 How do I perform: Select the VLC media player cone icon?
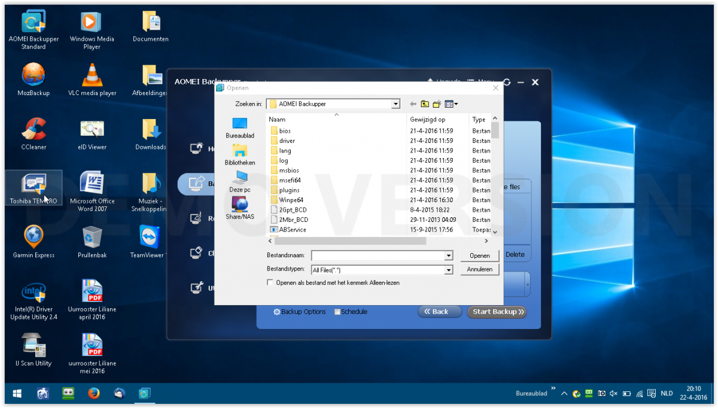pyautogui.click(x=92, y=80)
